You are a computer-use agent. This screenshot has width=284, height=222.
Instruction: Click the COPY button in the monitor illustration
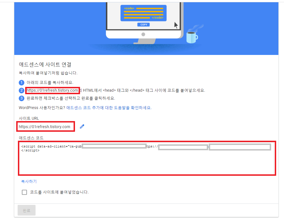144,25
